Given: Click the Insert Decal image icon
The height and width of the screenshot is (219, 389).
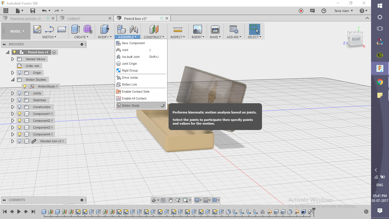Looking at the screenshot, I should tap(197, 29).
